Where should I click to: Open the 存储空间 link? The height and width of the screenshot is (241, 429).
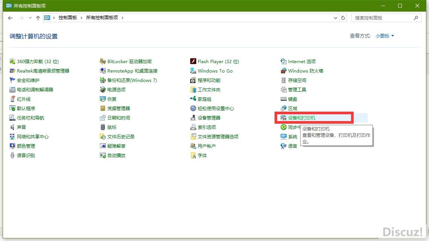(x=297, y=80)
